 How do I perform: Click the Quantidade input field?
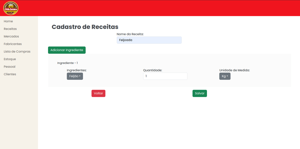(165, 76)
